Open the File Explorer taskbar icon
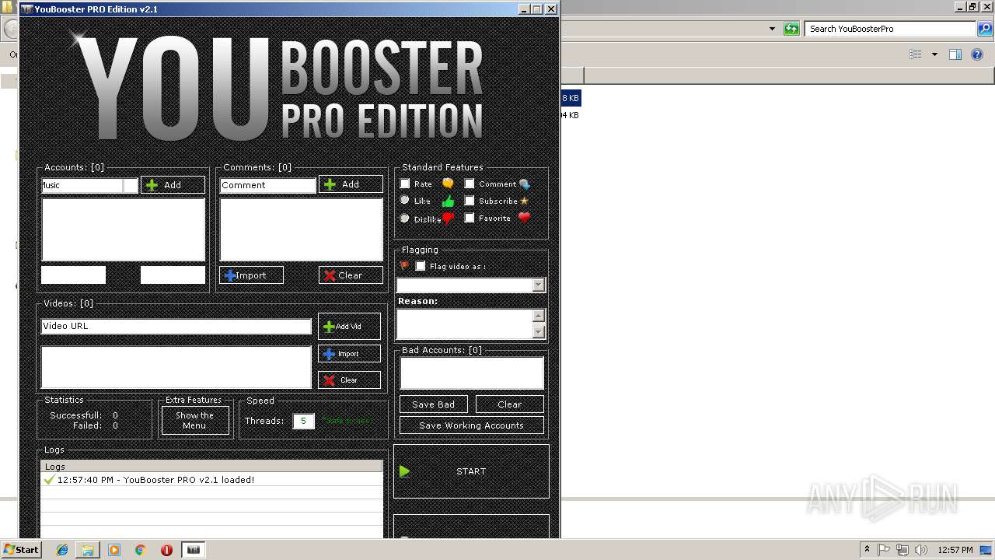The width and height of the screenshot is (995, 560). tap(88, 550)
